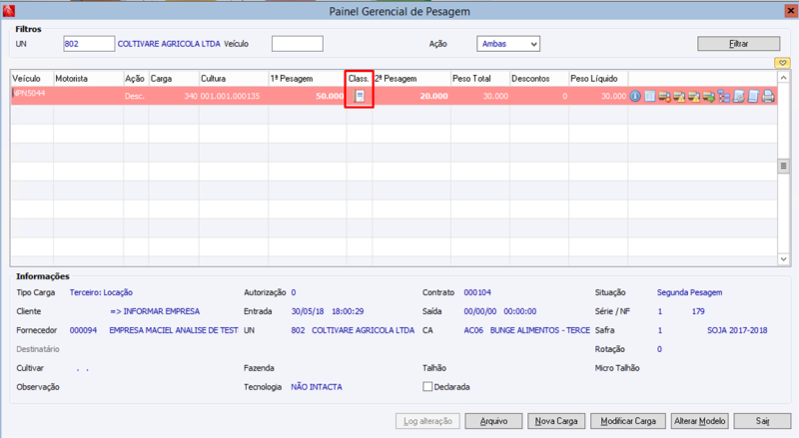Click the grid scrollbar down arrow
The image size is (799, 438).
(783, 259)
